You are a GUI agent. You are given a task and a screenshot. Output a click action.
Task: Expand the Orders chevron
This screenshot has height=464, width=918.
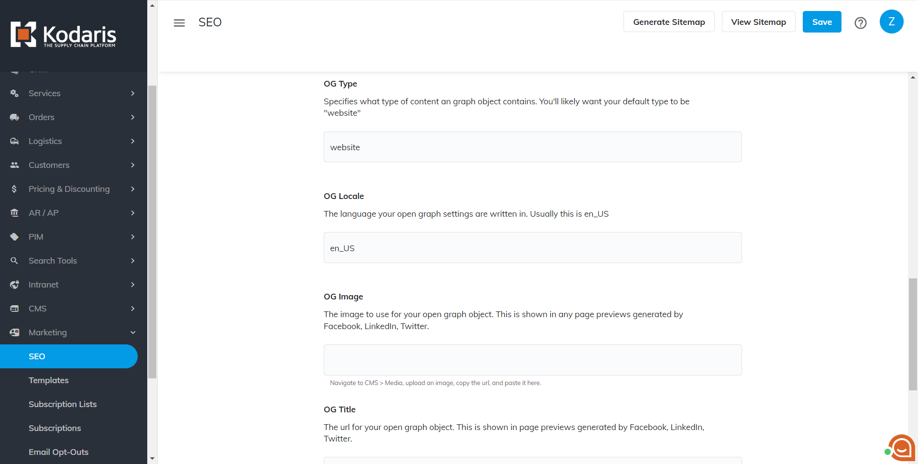pos(133,117)
